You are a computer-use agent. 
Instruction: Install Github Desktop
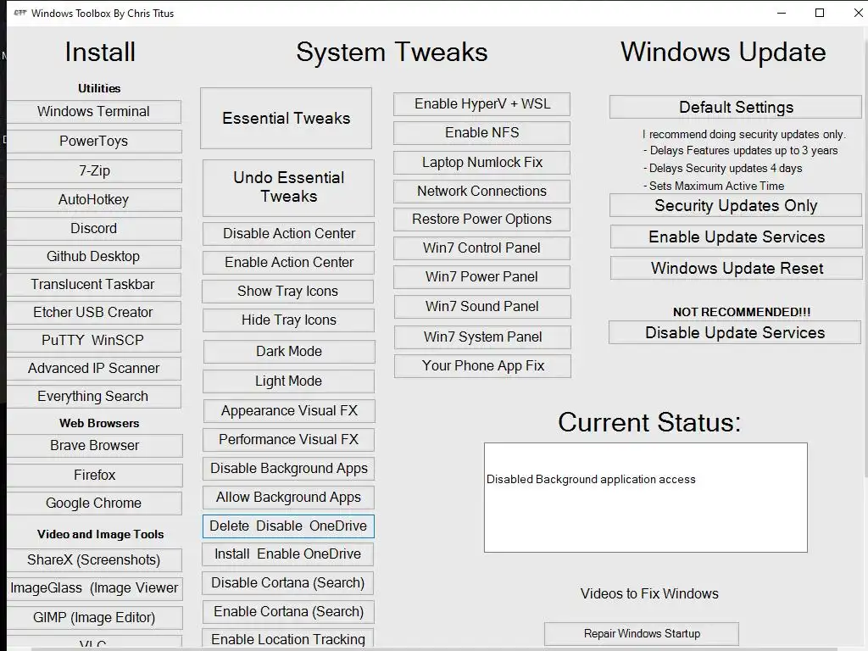point(94,256)
